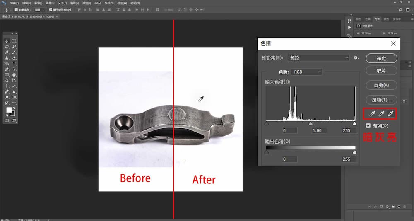Swap foreground and background colors
Screen dimensions: 414x221
14,108
